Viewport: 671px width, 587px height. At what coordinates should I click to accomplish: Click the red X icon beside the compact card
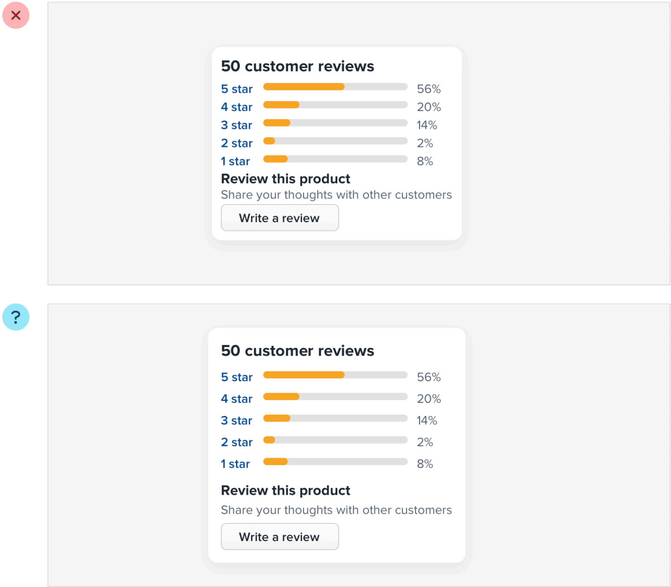coord(16,15)
